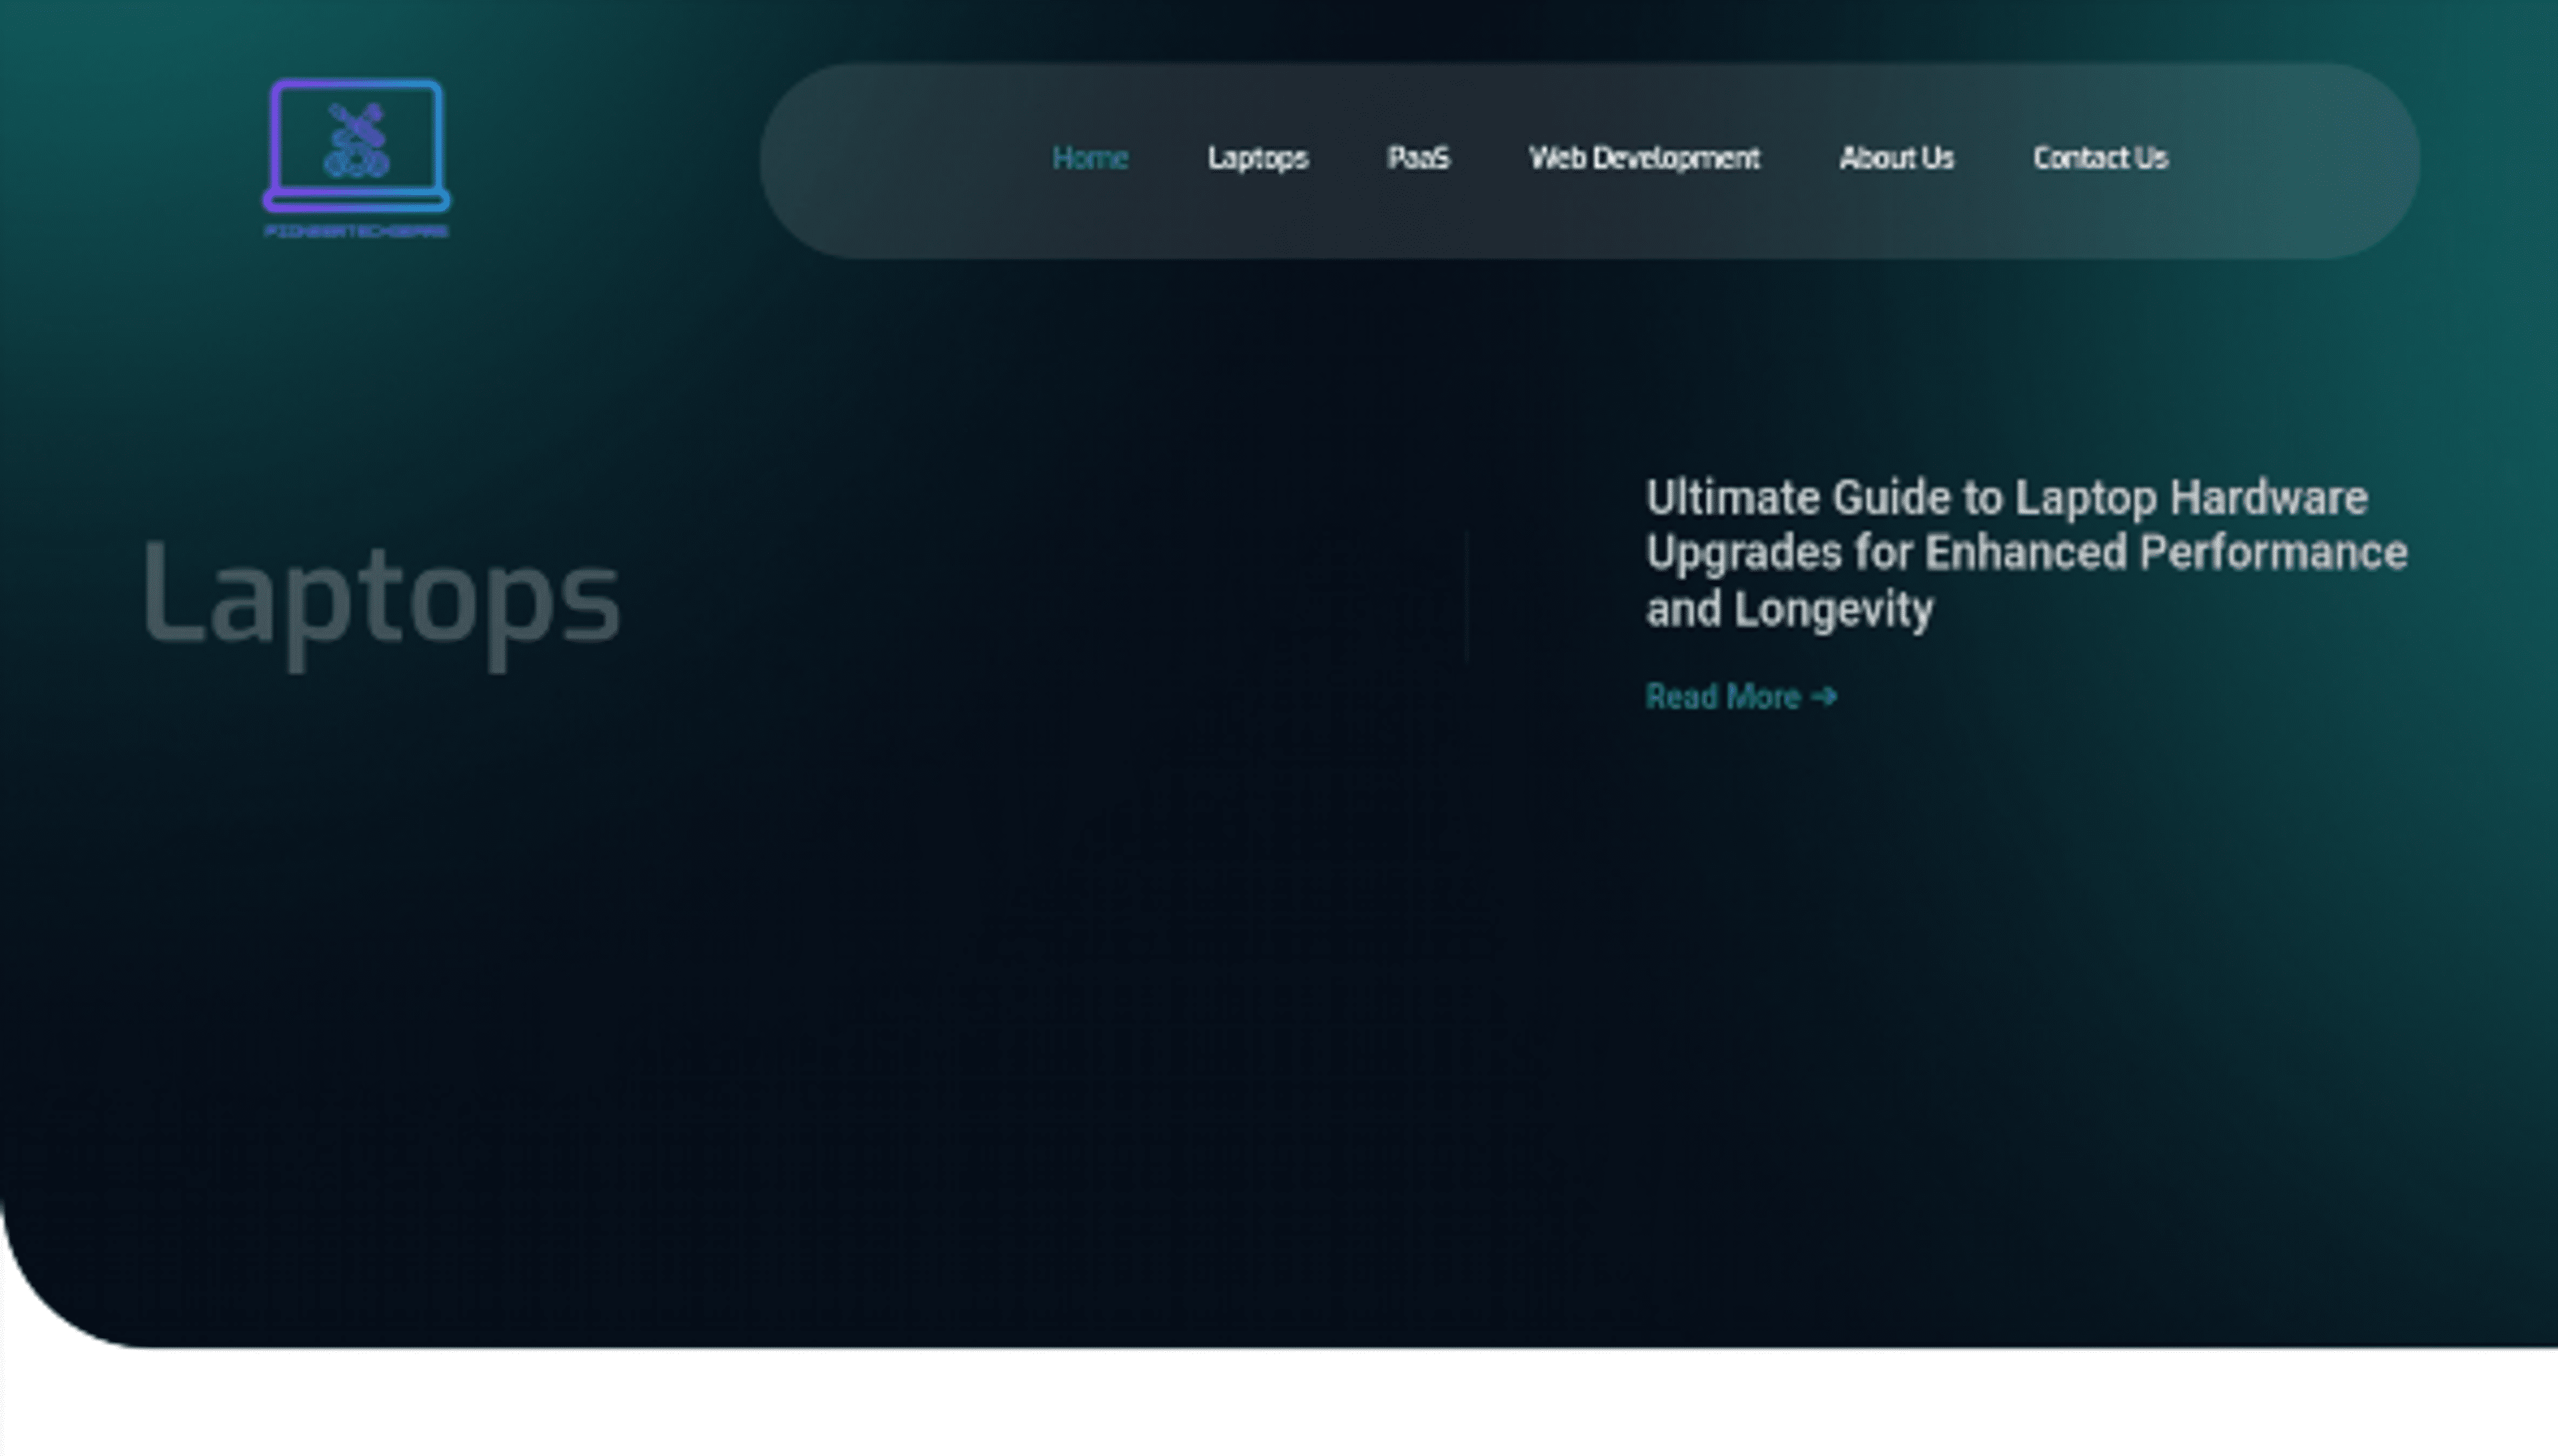Open the Home menu item
Screen dimensions: 2558x1456
pyautogui.click(x=1090, y=158)
